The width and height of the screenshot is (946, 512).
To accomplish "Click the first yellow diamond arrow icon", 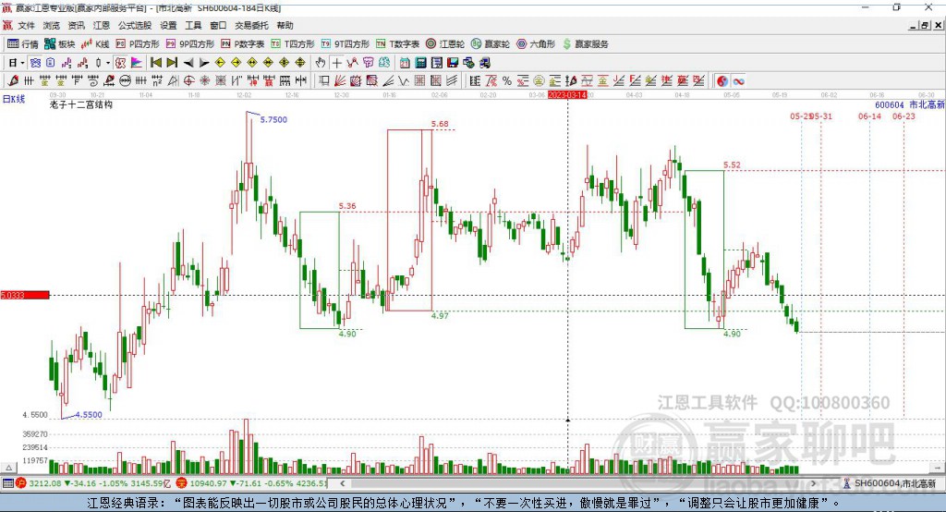I will click(x=220, y=63).
